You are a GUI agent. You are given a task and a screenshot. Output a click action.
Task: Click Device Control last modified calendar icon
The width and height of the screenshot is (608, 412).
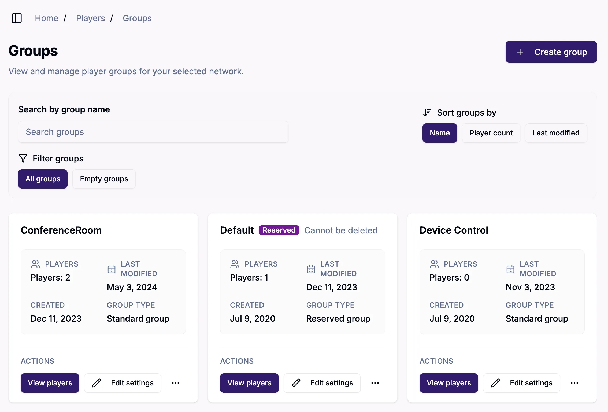click(x=510, y=269)
